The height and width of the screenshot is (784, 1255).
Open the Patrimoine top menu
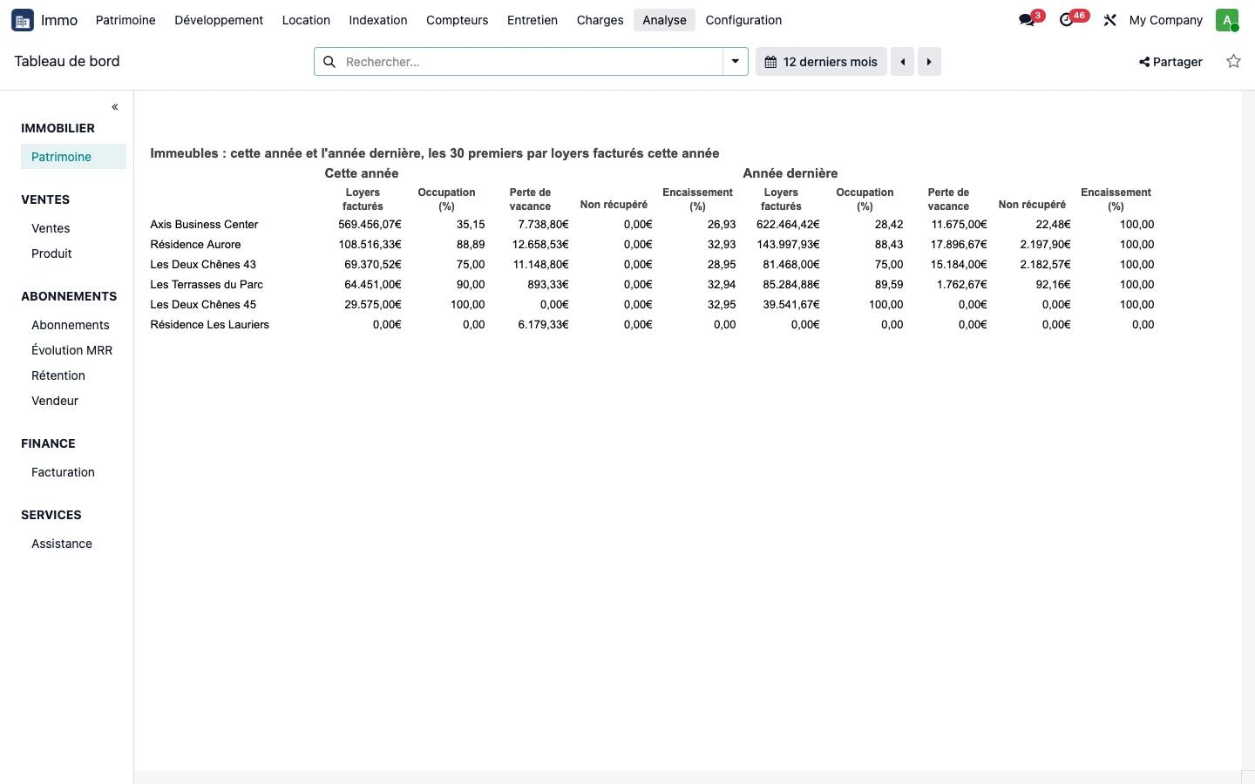point(125,20)
